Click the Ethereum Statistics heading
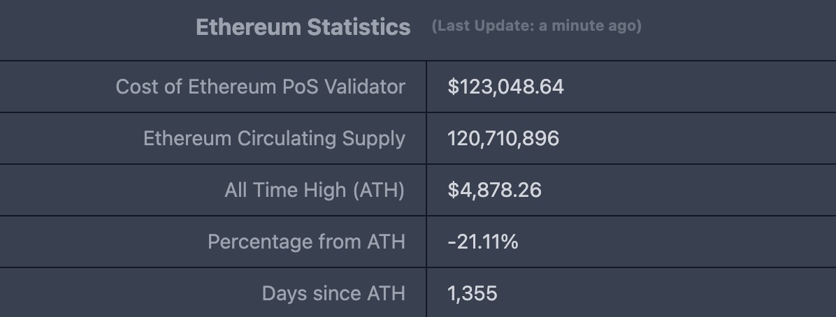The image size is (836, 317). (x=303, y=27)
